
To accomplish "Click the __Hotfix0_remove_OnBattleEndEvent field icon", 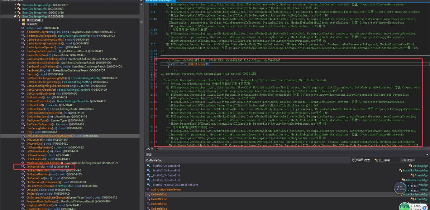I will click(148, 185).
